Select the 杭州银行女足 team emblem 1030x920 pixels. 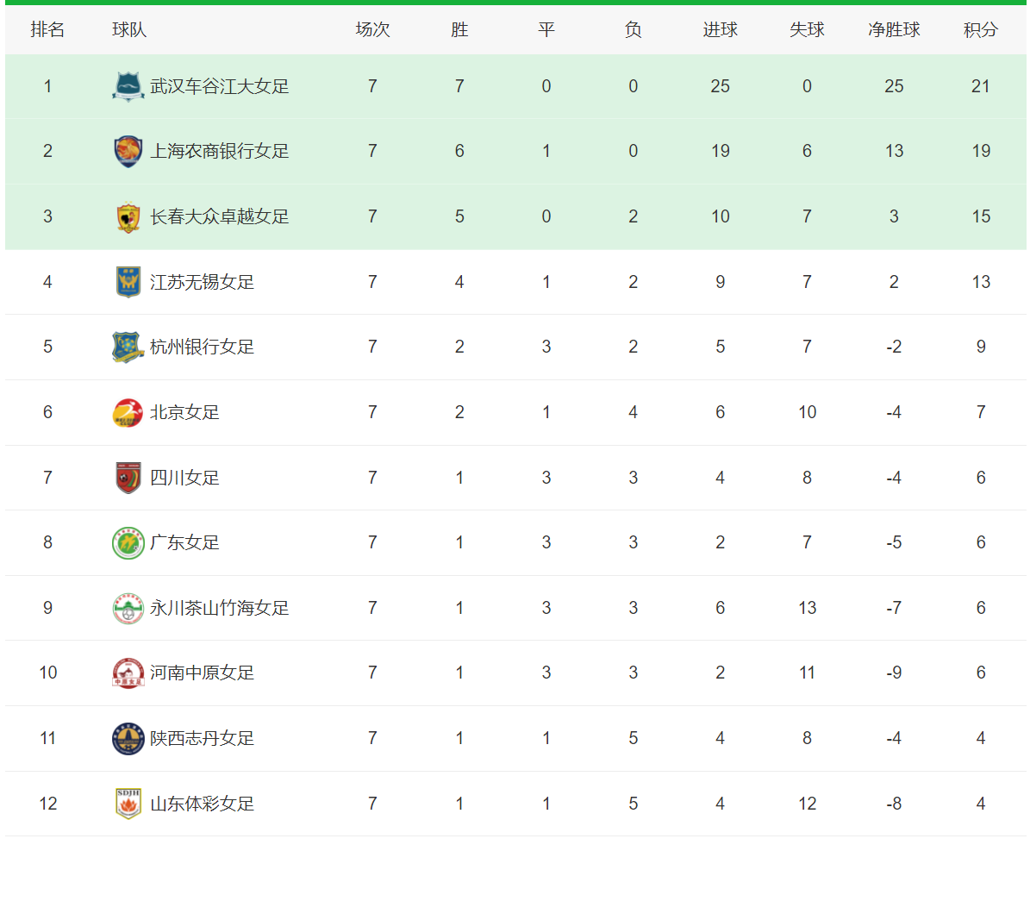[128, 347]
